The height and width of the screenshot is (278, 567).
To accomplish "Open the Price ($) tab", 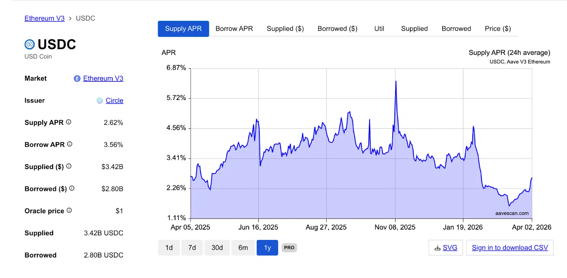I will [x=498, y=29].
